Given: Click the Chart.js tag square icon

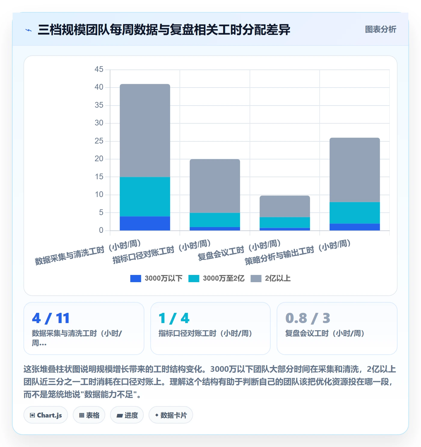Looking at the screenshot, I should coord(32,415).
